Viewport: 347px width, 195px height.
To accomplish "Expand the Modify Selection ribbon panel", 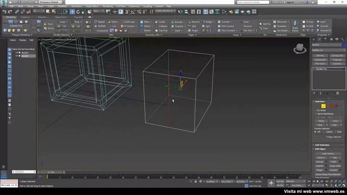I will pos(63,35).
